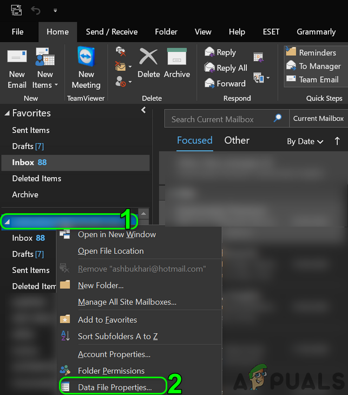Click the Reply with Meeting icon

[259, 57]
